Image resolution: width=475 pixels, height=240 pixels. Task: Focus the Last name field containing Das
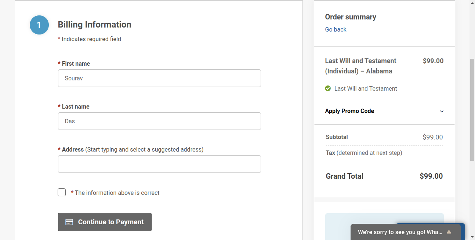159,121
